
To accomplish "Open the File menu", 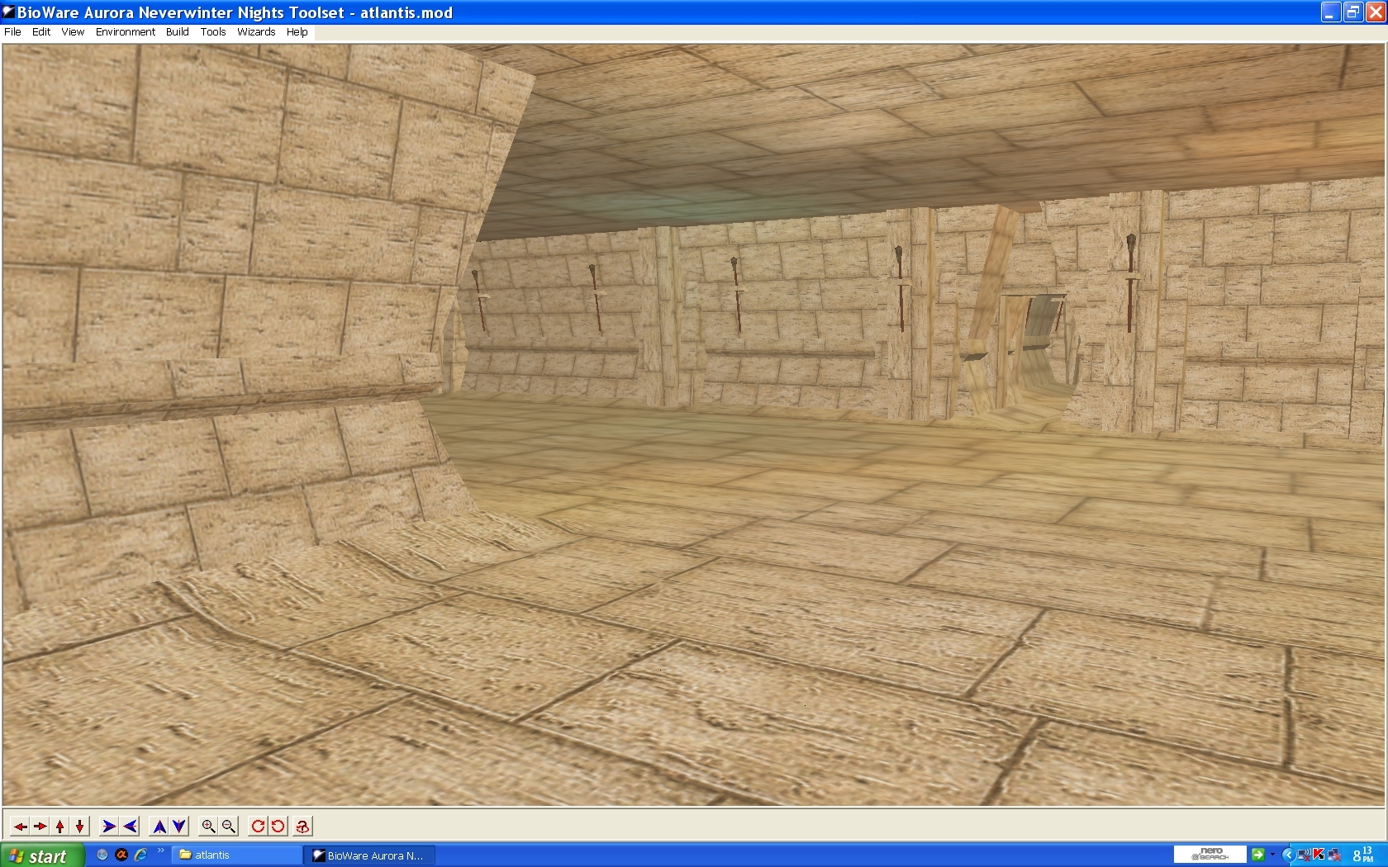I will (x=12, y=32).
